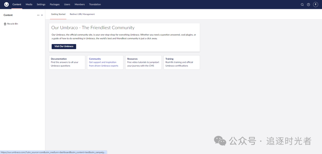The width and height of the screenshot is (322, 154).
Task: Go to the Content section
Action: tap(17, 4)
